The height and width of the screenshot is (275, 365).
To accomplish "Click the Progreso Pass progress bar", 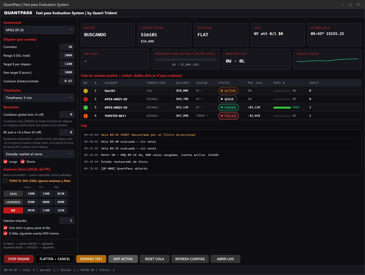I will coord(186,60).
